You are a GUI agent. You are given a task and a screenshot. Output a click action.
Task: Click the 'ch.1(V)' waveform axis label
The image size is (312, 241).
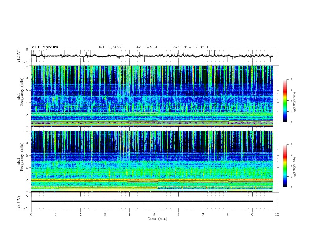(x=19, y=56)
